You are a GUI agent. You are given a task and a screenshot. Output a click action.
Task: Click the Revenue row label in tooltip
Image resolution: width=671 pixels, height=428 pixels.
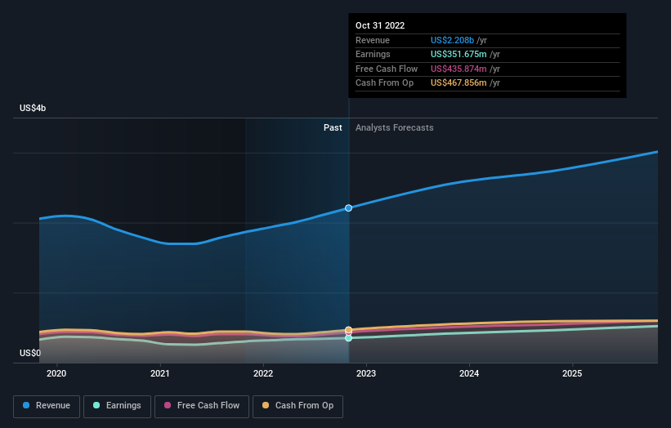pos(373,40)
